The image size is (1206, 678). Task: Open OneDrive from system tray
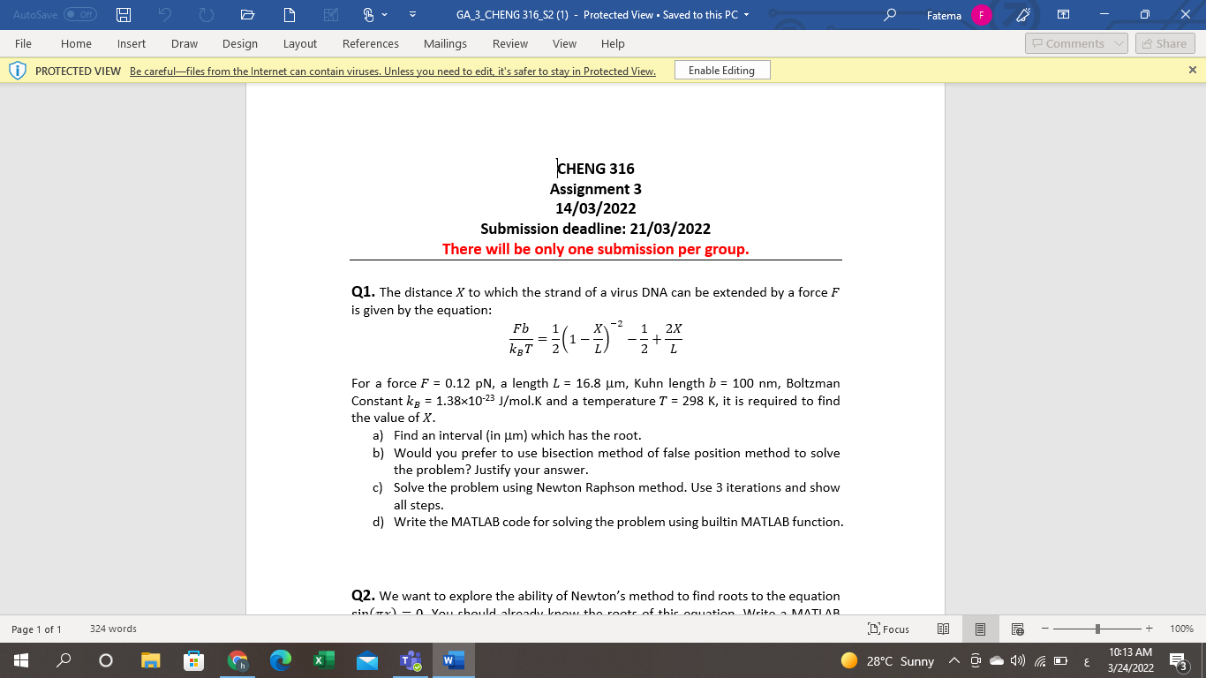coord(997,660)
